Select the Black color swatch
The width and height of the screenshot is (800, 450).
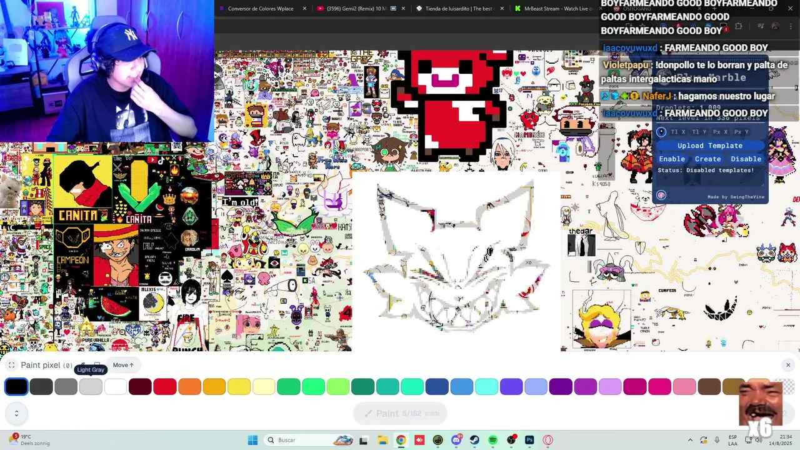click(16, 387)
